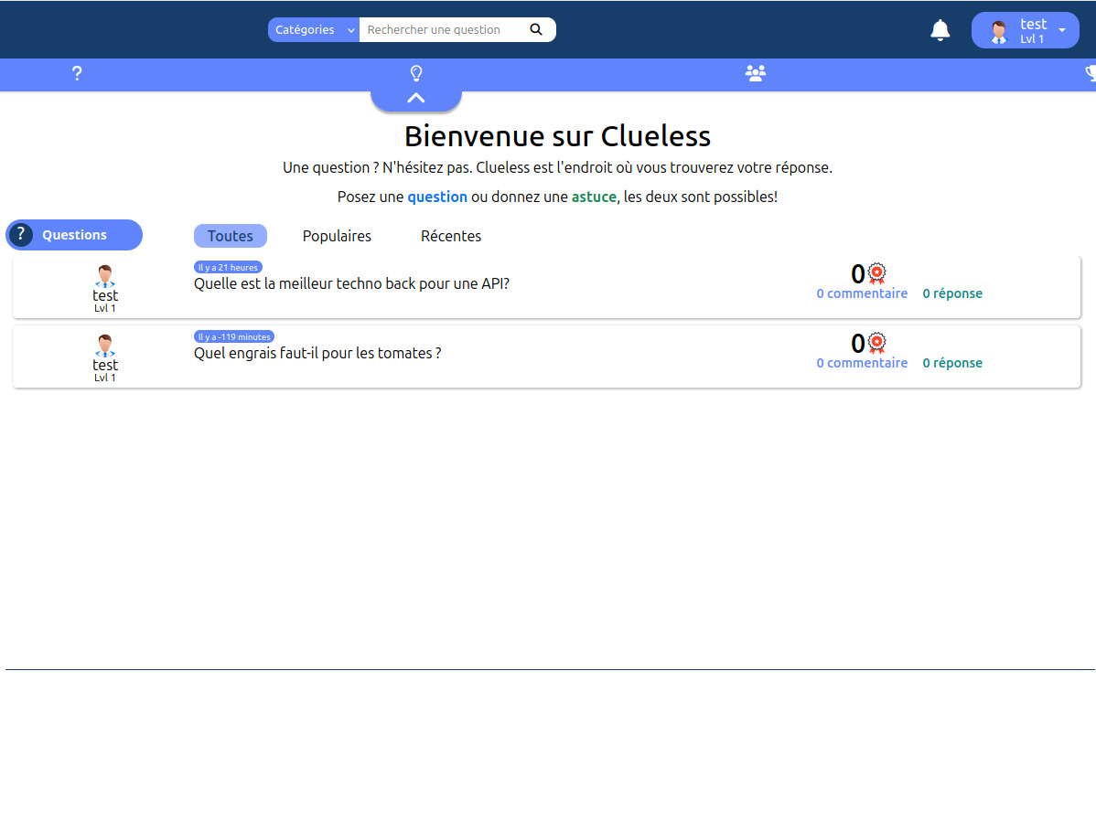Expand the test user profile menu
Image resolution: width=1096 pixels, height=820 pixels.
click(x=1025, y=30)
